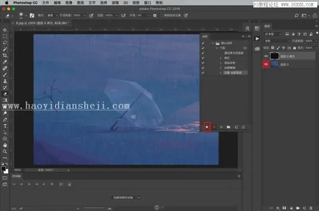The width and height of the screenshot is (319, 211).
Task: Toggle the 默认动作 set checkmark
Action: pyautogui.click(x=203, y=43)
